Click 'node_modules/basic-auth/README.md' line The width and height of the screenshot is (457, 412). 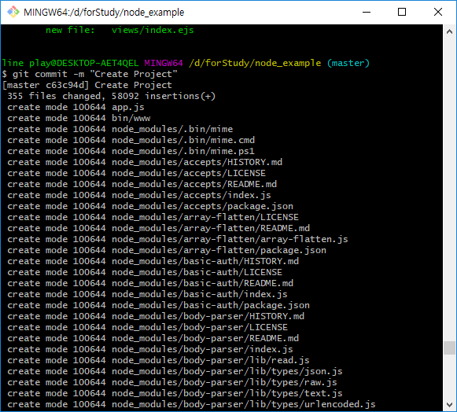150,284
